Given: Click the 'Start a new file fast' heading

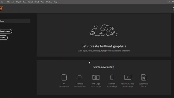Looking at the screenshot, I should pyautogui.click(x=104, y=67).
